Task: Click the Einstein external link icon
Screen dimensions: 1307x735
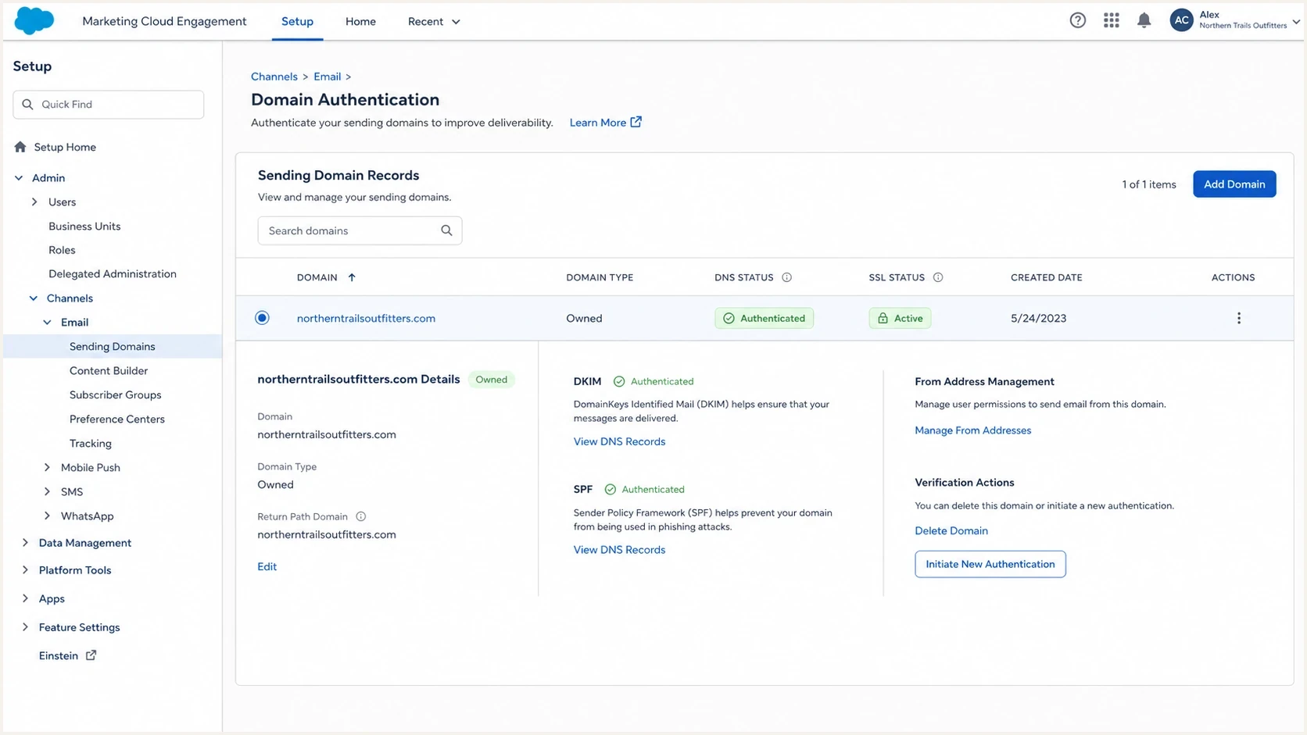Action: [x=91, y=655]
